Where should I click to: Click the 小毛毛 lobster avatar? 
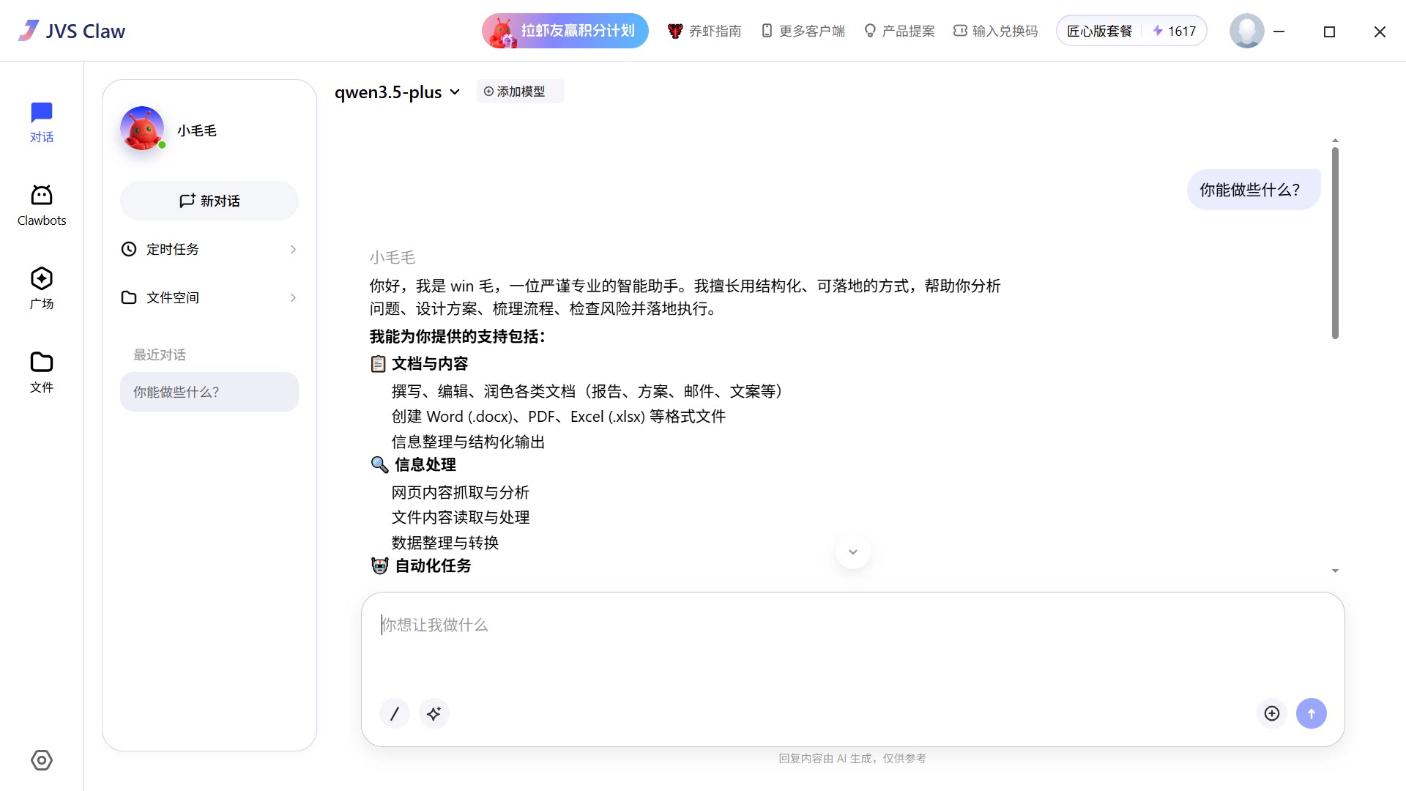[142, 129]
